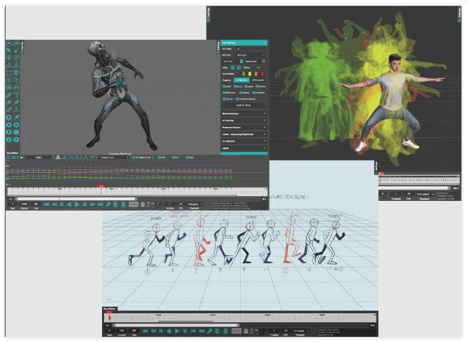Play the animation backward in the zombie window

(x=69, y=204)
